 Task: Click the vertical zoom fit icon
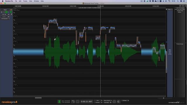[183, 6]
